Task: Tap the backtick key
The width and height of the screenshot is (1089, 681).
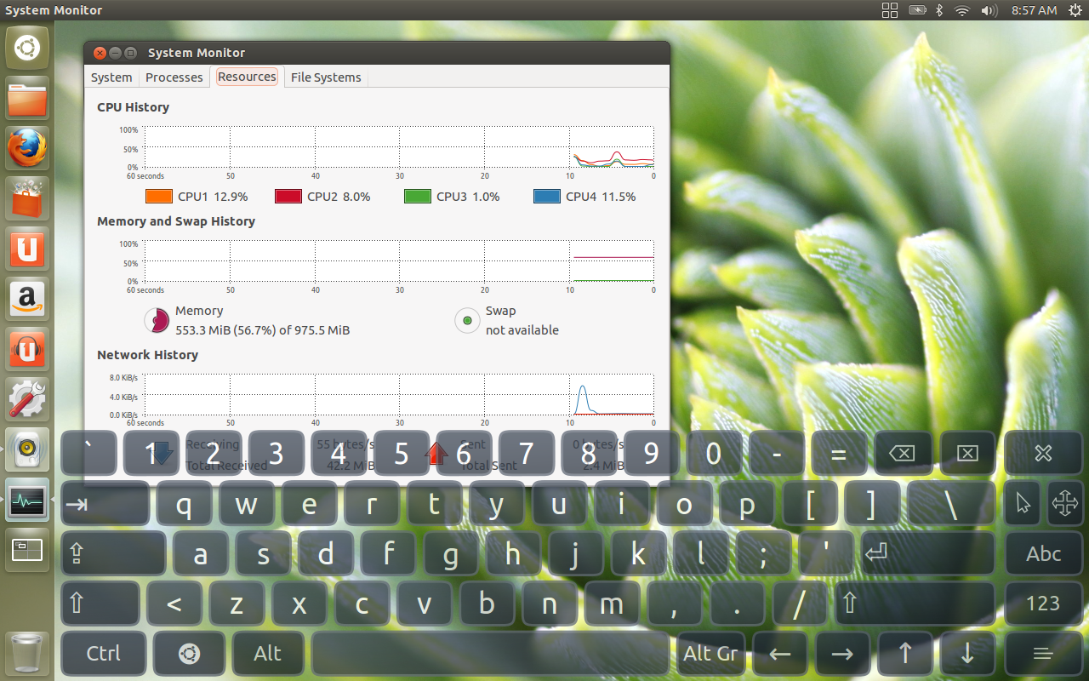Action: 89,454
